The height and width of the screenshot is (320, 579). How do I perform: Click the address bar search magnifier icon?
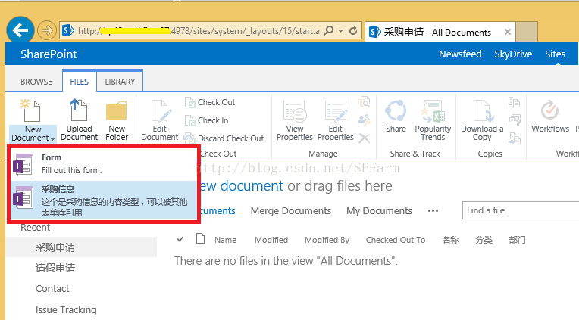click(328, 30)
